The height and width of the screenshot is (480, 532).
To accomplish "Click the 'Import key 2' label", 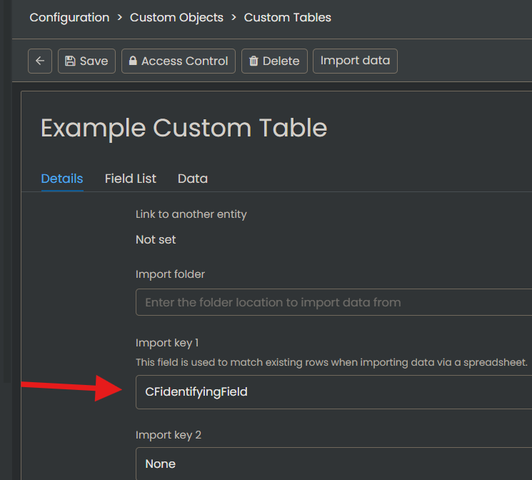I will pos(169,435).
